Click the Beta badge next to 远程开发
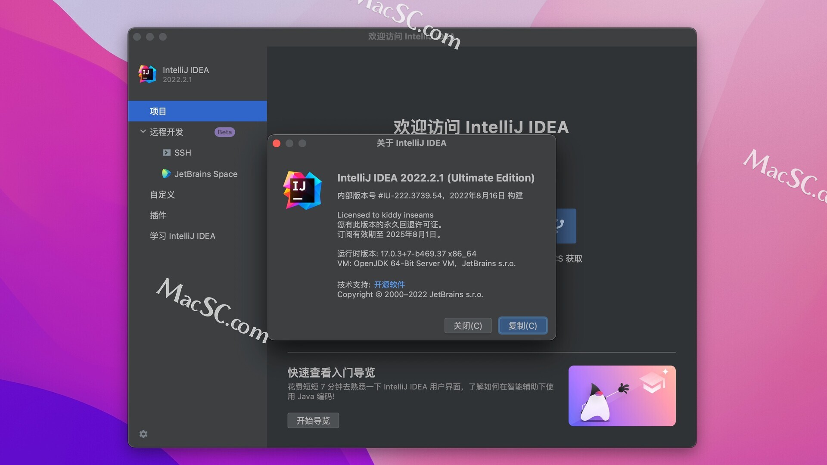Image resolution: width=827 pixels, height=465 pixels. [224, 132]
